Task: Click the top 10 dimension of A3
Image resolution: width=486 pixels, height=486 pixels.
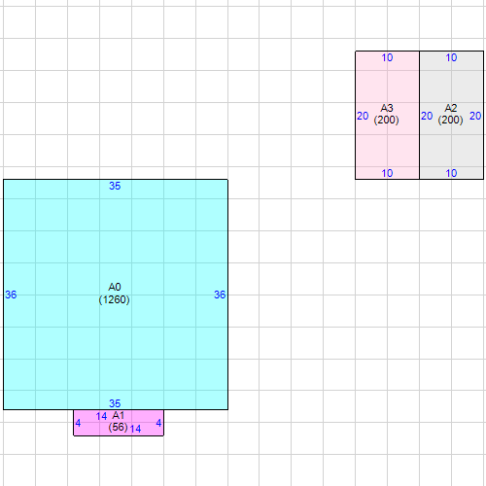Action: coord(387,57)
